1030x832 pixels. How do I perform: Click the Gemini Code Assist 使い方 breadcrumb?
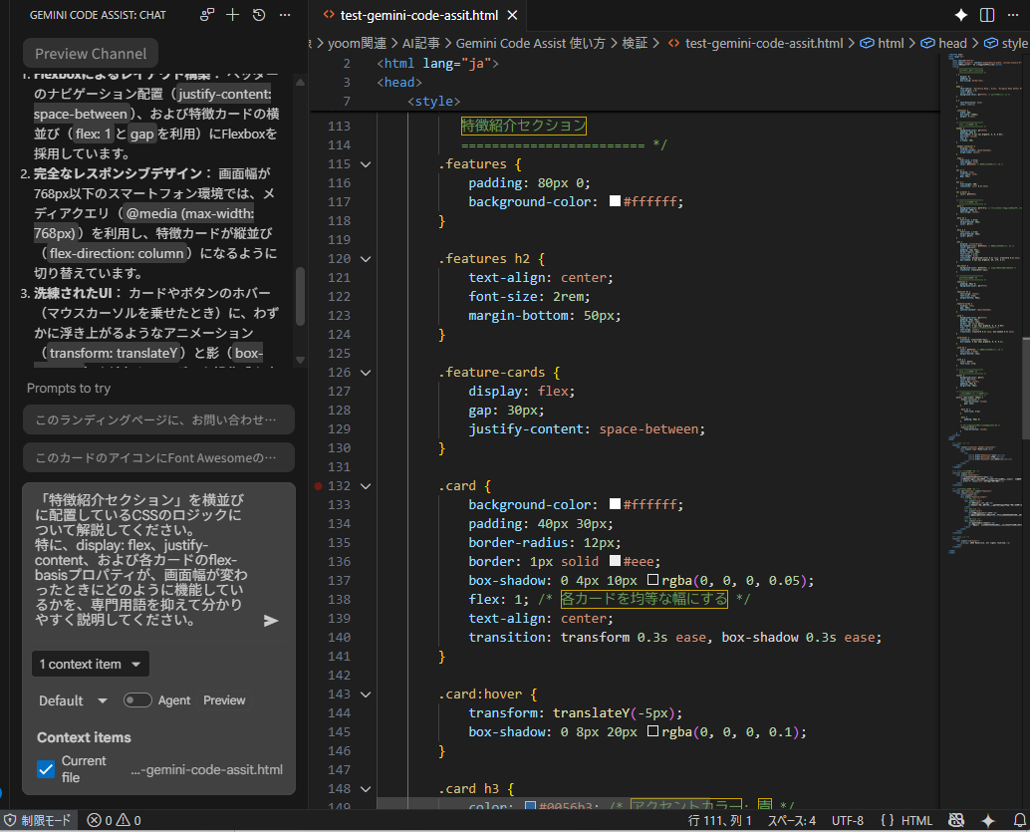(x=530, y=44)
